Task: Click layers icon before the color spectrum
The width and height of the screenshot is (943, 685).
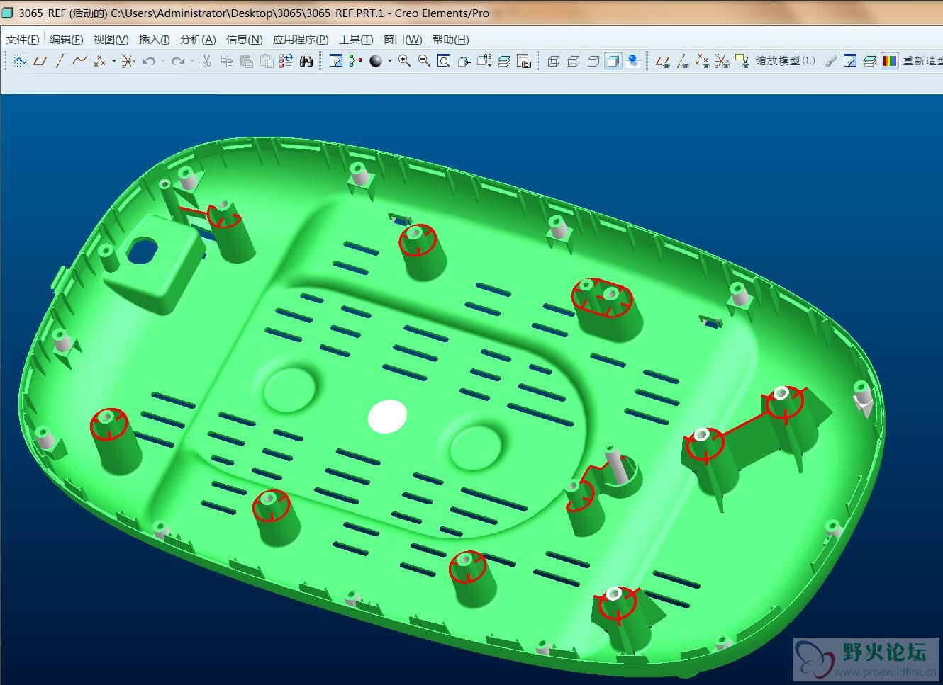Action: pyautogui.click(x=870, y=61)
